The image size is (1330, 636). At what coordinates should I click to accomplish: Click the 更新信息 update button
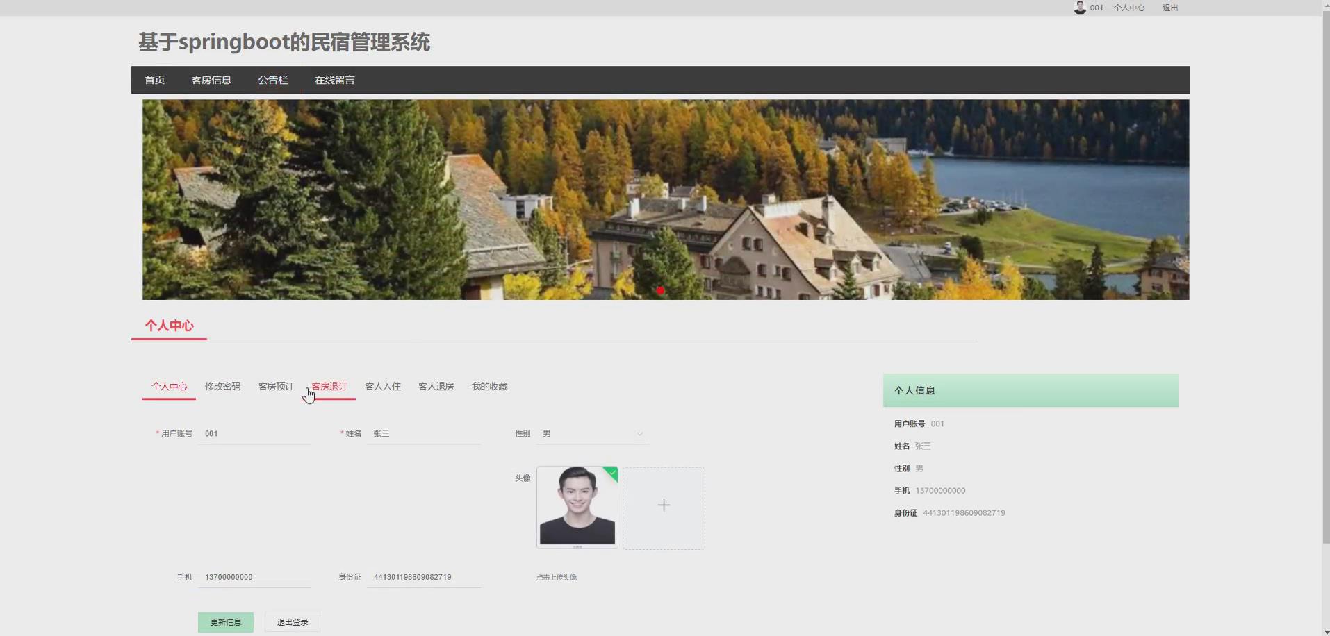pos(225,621)
